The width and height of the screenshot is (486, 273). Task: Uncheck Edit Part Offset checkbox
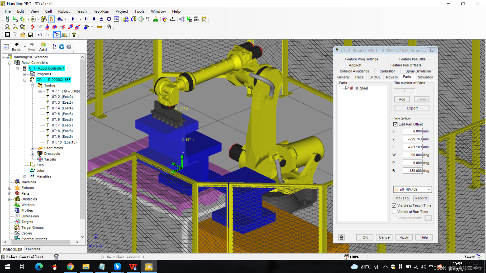(x=395, y=124)
